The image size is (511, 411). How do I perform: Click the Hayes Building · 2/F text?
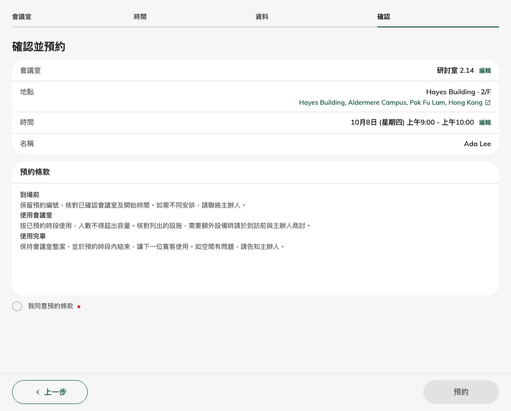[x=459, y=92]
